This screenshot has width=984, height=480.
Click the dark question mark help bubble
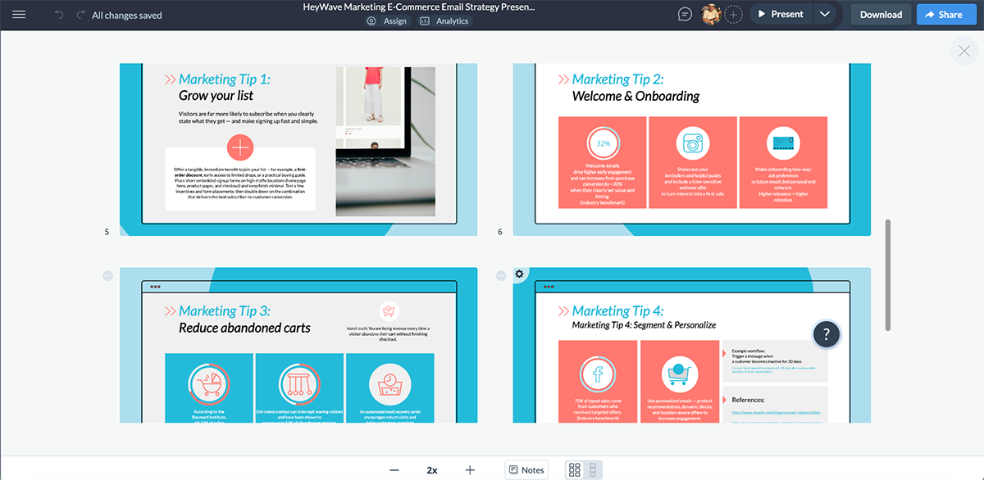[x=826, y=334]
